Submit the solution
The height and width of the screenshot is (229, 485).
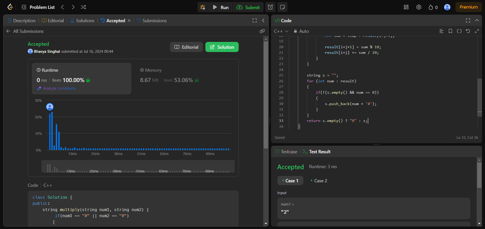(248, 7)
